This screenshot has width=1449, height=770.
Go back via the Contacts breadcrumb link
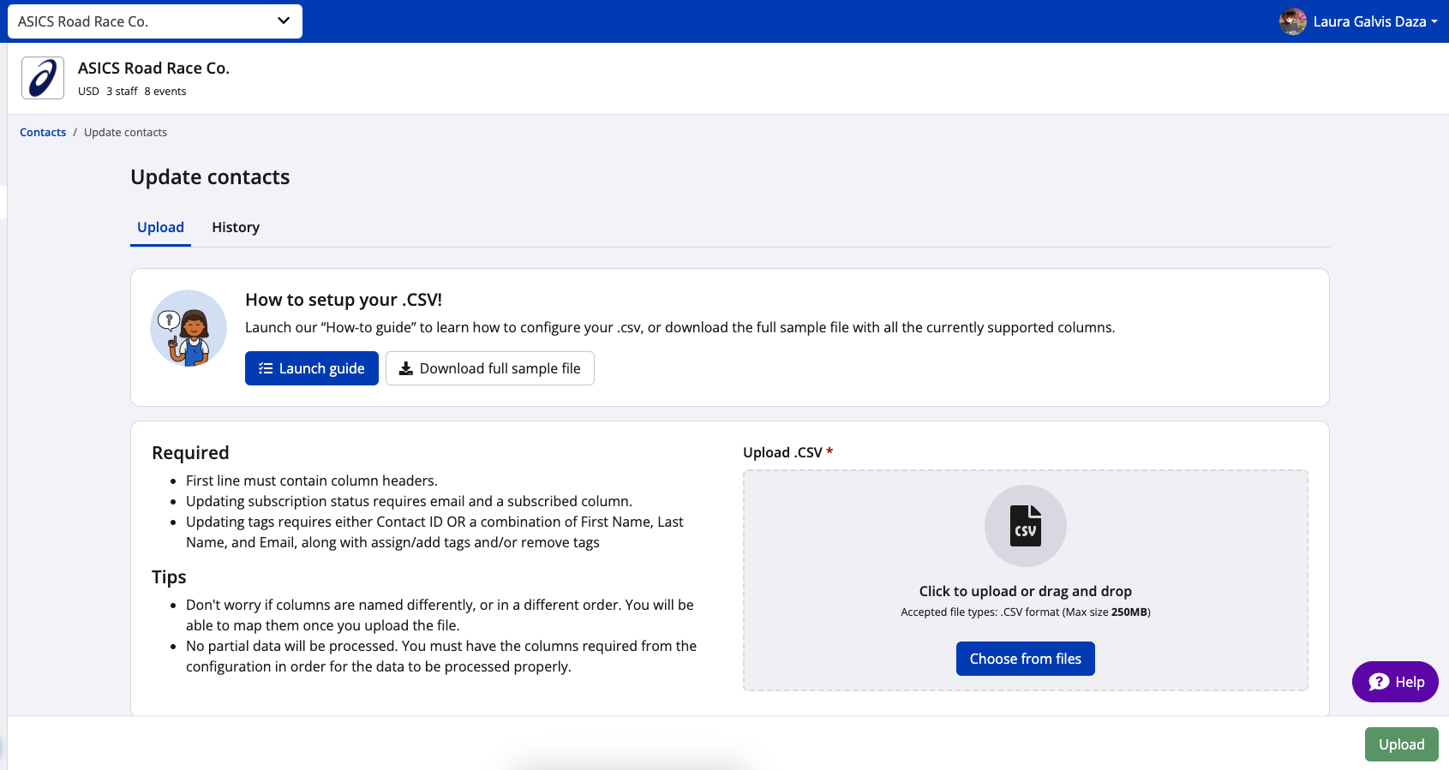pos(43,132)
